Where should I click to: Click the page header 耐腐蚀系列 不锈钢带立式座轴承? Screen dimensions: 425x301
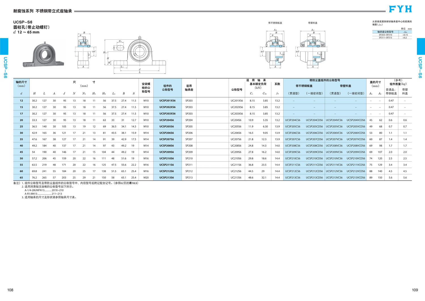click(43, 11)
